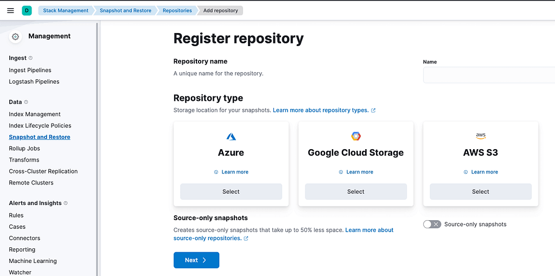This screenshot has width=555, height=276.
Task: Click info icon beside Google Cloud Learn more
Action: pos(341,172)
